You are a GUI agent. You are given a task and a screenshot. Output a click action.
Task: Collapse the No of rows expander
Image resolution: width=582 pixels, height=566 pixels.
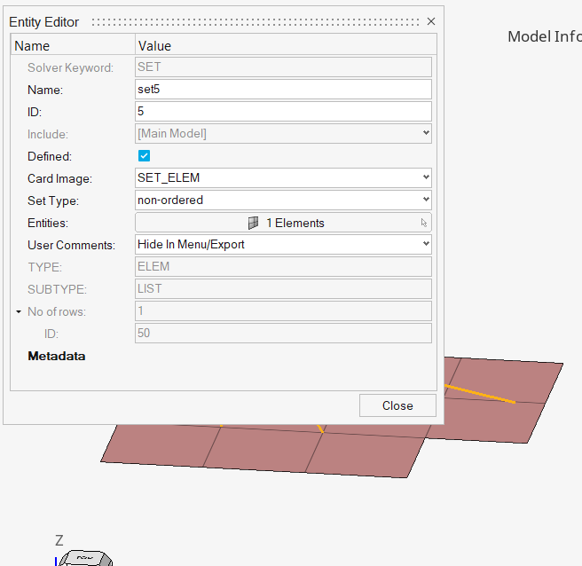[x=19, y=311]
